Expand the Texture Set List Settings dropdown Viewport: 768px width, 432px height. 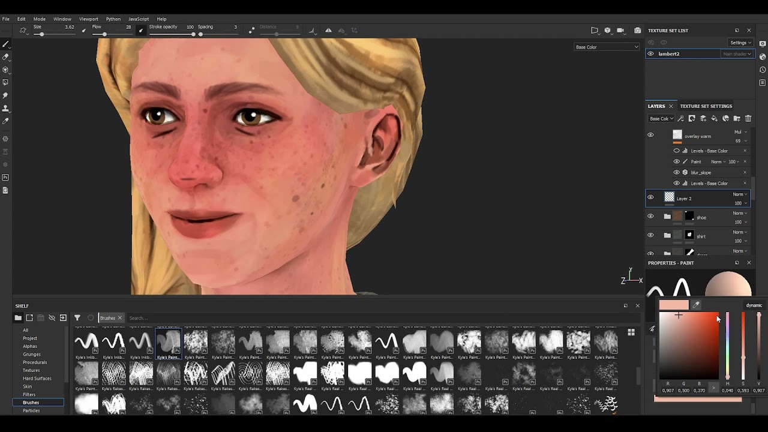pyautogui.click(x=740, y=43)
